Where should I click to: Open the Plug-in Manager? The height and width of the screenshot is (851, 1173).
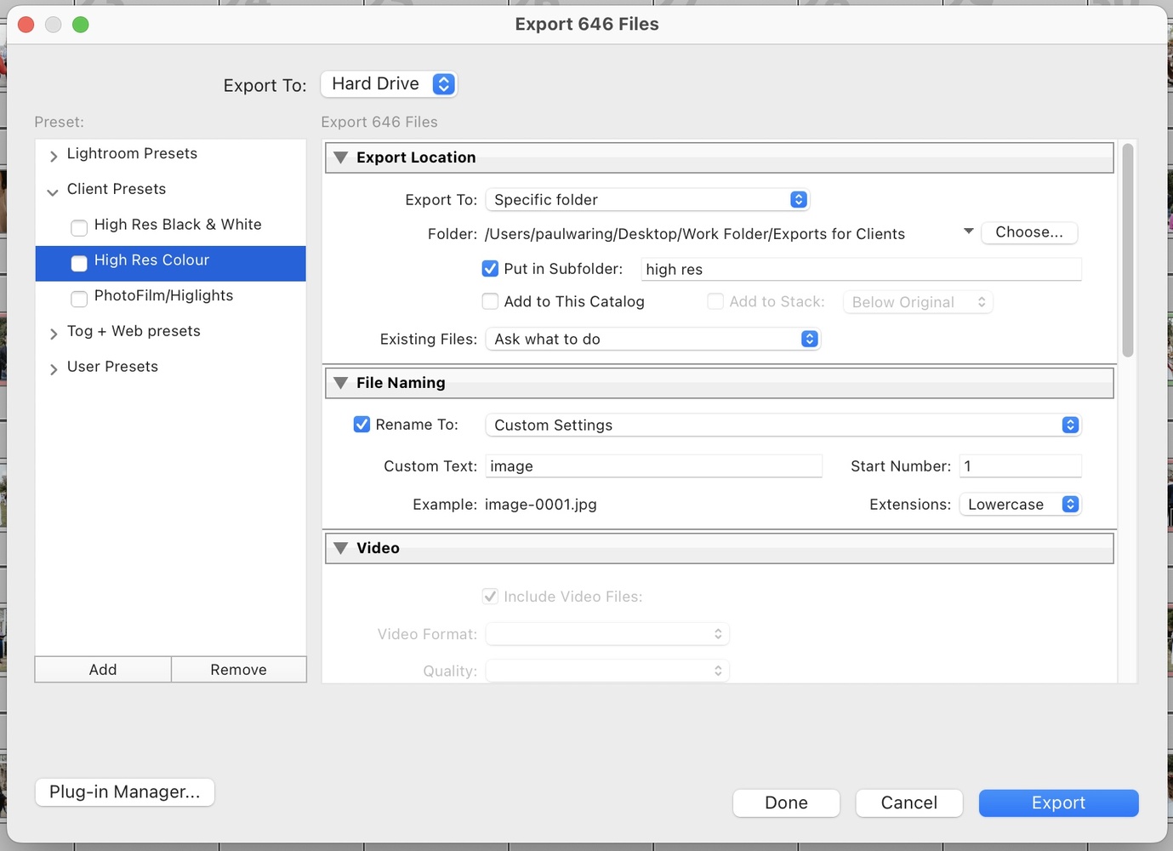[x=125, y=792]
